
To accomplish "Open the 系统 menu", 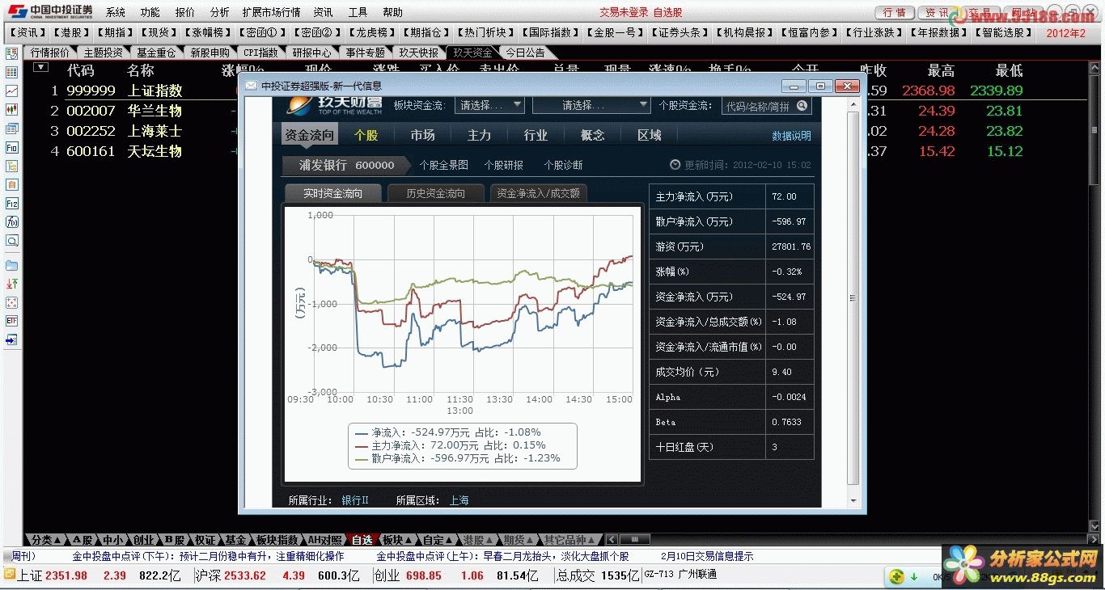I will (x=116, y=12).
